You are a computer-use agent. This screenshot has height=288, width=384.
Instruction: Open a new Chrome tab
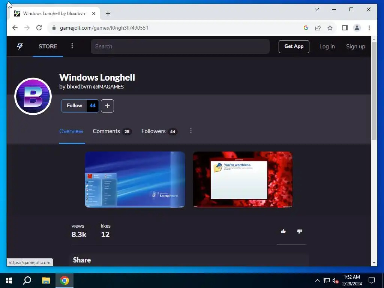point(108,13)
